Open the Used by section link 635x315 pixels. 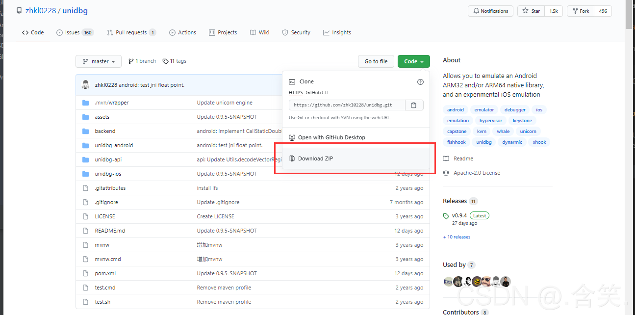coord(459,265)
